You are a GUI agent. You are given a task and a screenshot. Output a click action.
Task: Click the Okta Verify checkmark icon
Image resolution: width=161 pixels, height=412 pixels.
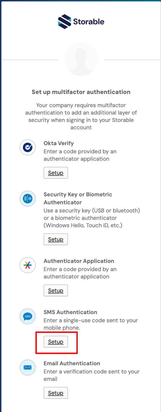click(x=28, y=148)
